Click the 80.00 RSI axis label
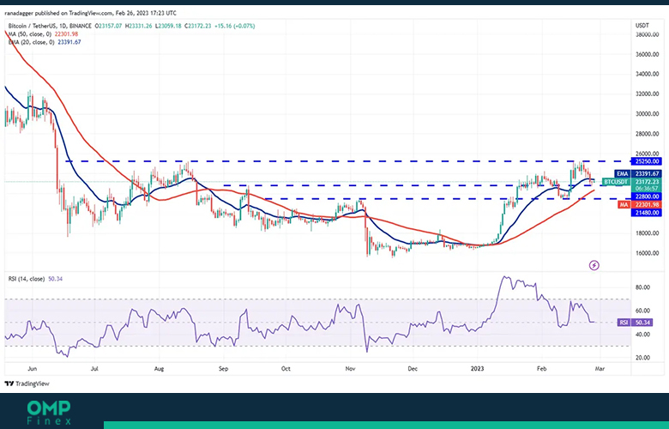This screenshot has width=669, height=429. coord(642,287)
